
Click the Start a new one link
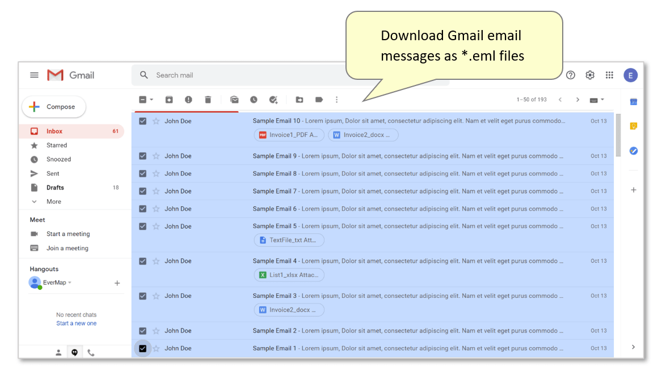click(76, 323)
